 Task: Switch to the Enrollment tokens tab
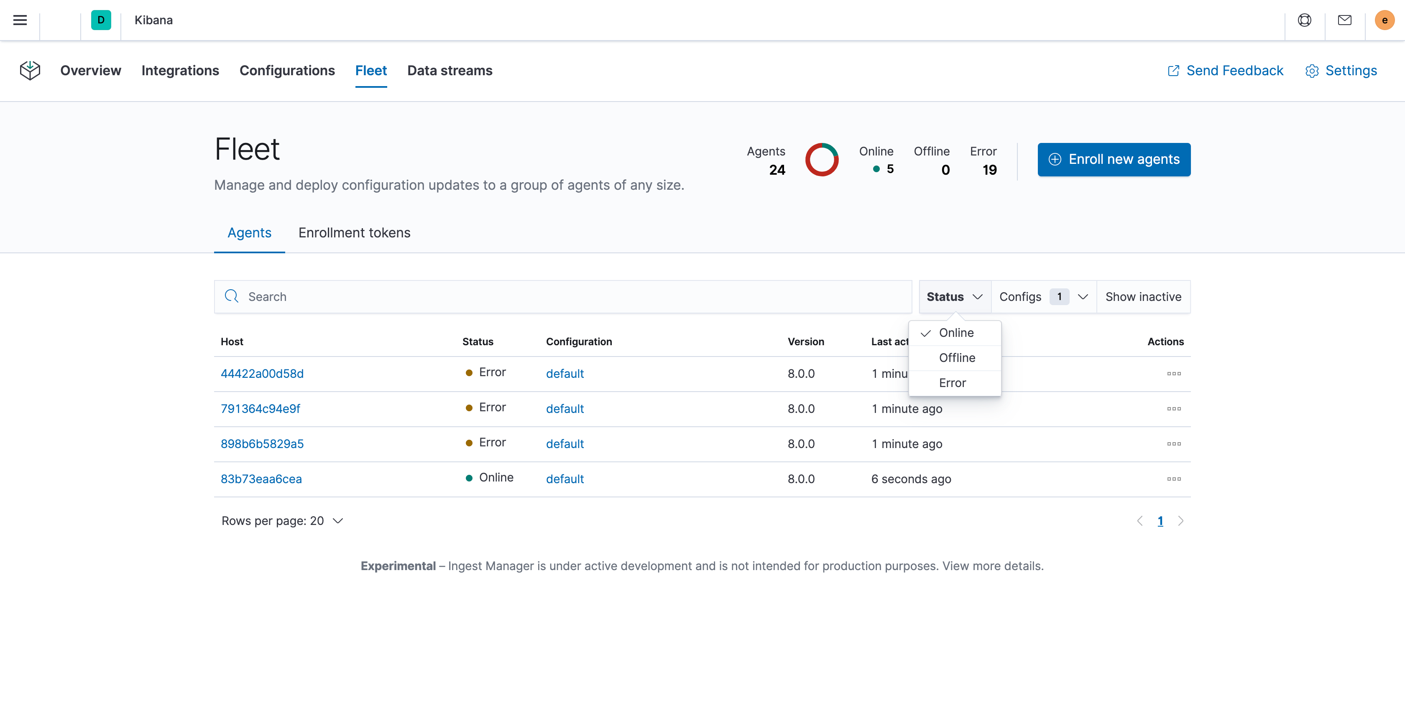click(354, 233)
